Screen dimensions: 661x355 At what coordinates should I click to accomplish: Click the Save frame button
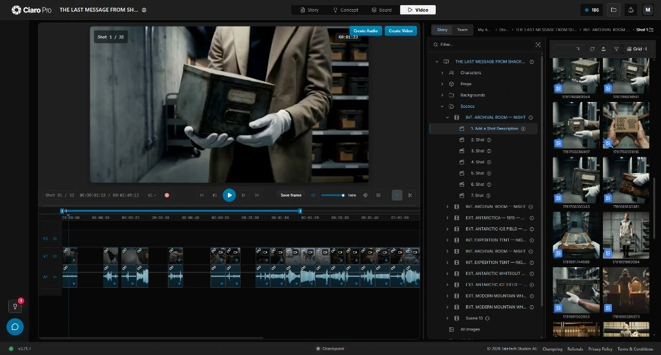click(x=291, y=195)
